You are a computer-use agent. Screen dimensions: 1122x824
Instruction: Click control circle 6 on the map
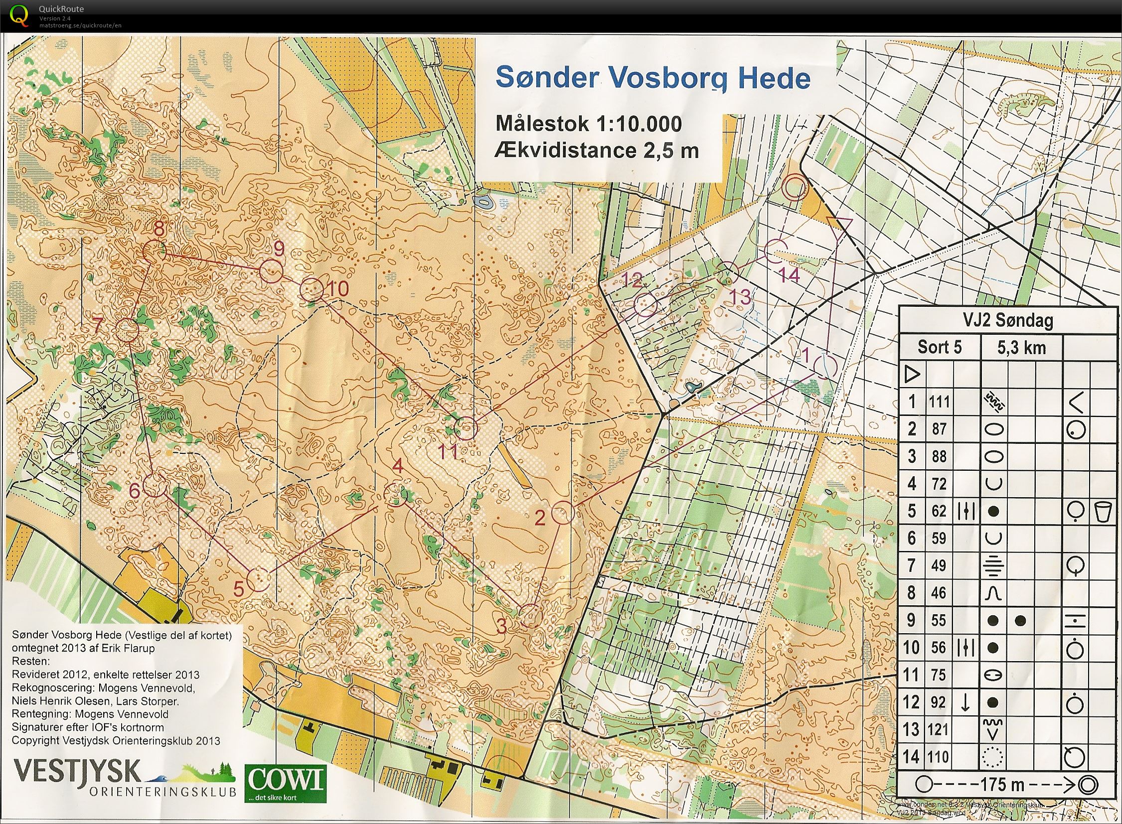click(155, 485)
